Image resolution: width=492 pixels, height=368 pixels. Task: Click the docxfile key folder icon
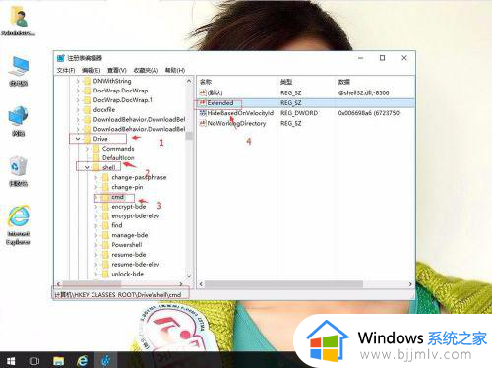coord(87,109)
